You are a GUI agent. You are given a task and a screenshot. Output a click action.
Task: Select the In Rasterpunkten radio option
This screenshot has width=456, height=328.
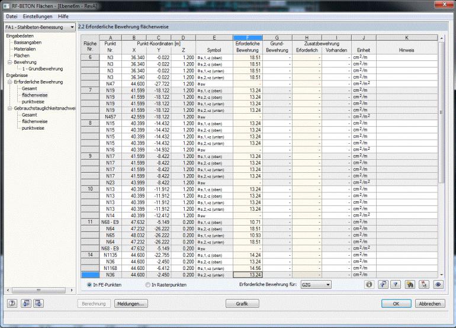[x=147, y=285]
